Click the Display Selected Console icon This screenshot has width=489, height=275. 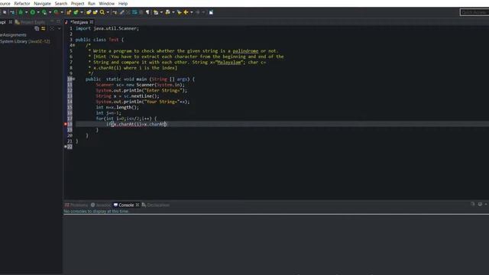click(x=480, y=204)
